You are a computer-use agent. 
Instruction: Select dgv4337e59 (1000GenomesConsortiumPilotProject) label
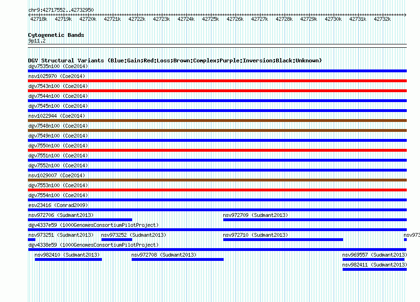pyautogui.click(x=93, y=225)
